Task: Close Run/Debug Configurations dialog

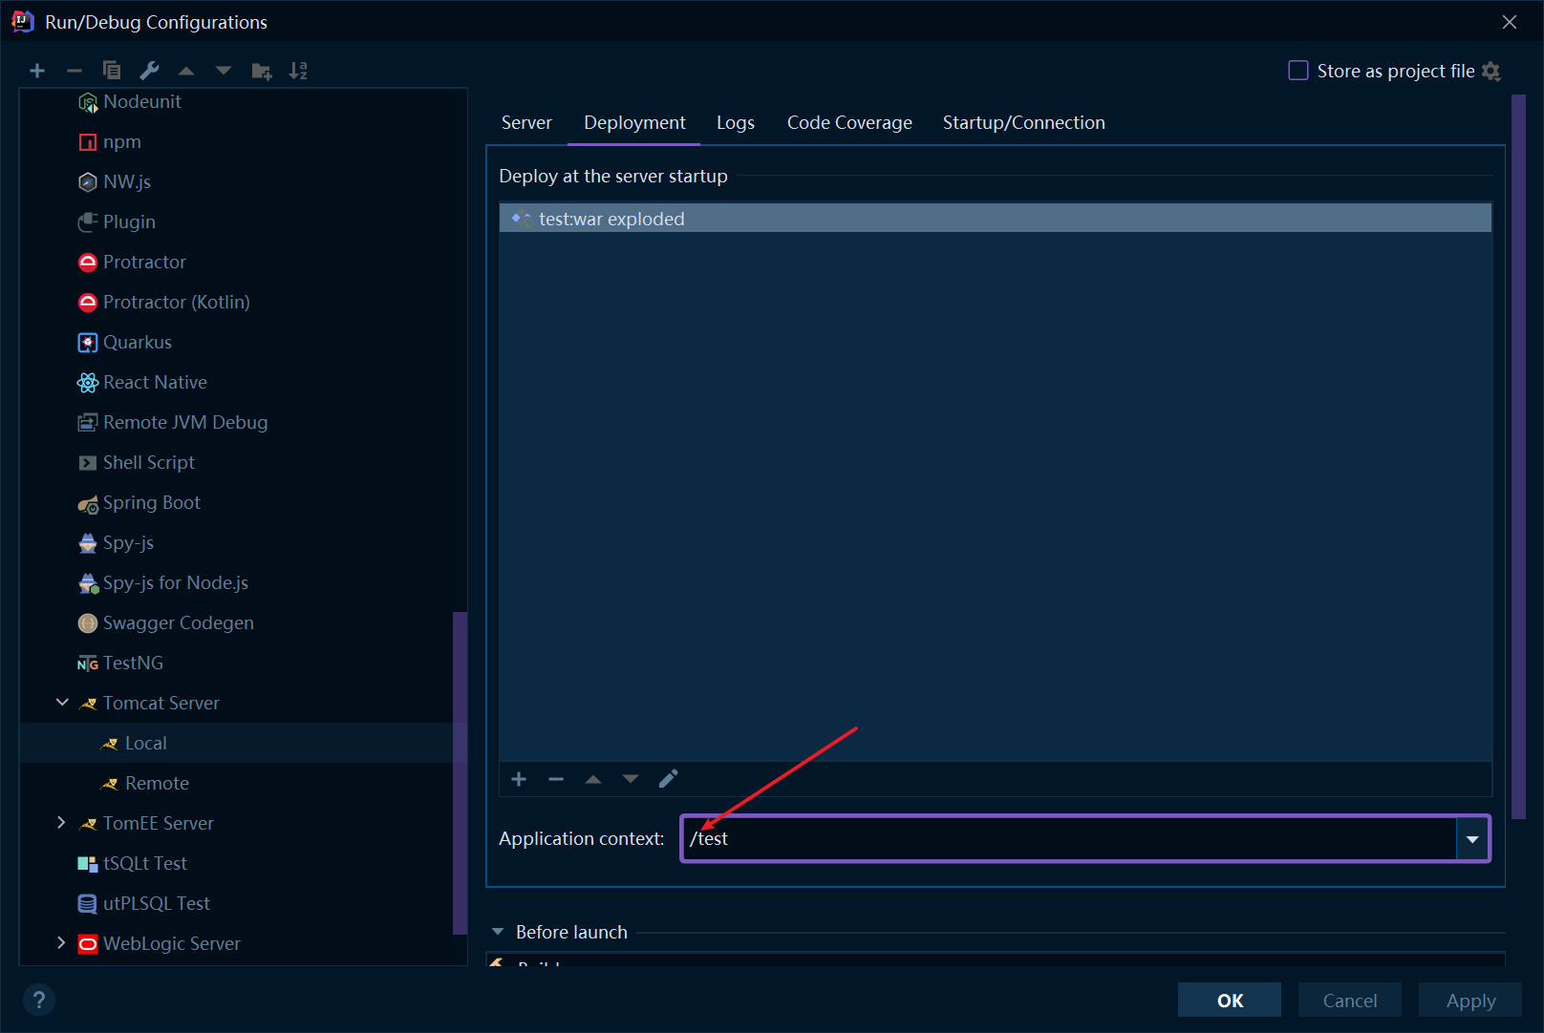Action: tap(1510, 22)
